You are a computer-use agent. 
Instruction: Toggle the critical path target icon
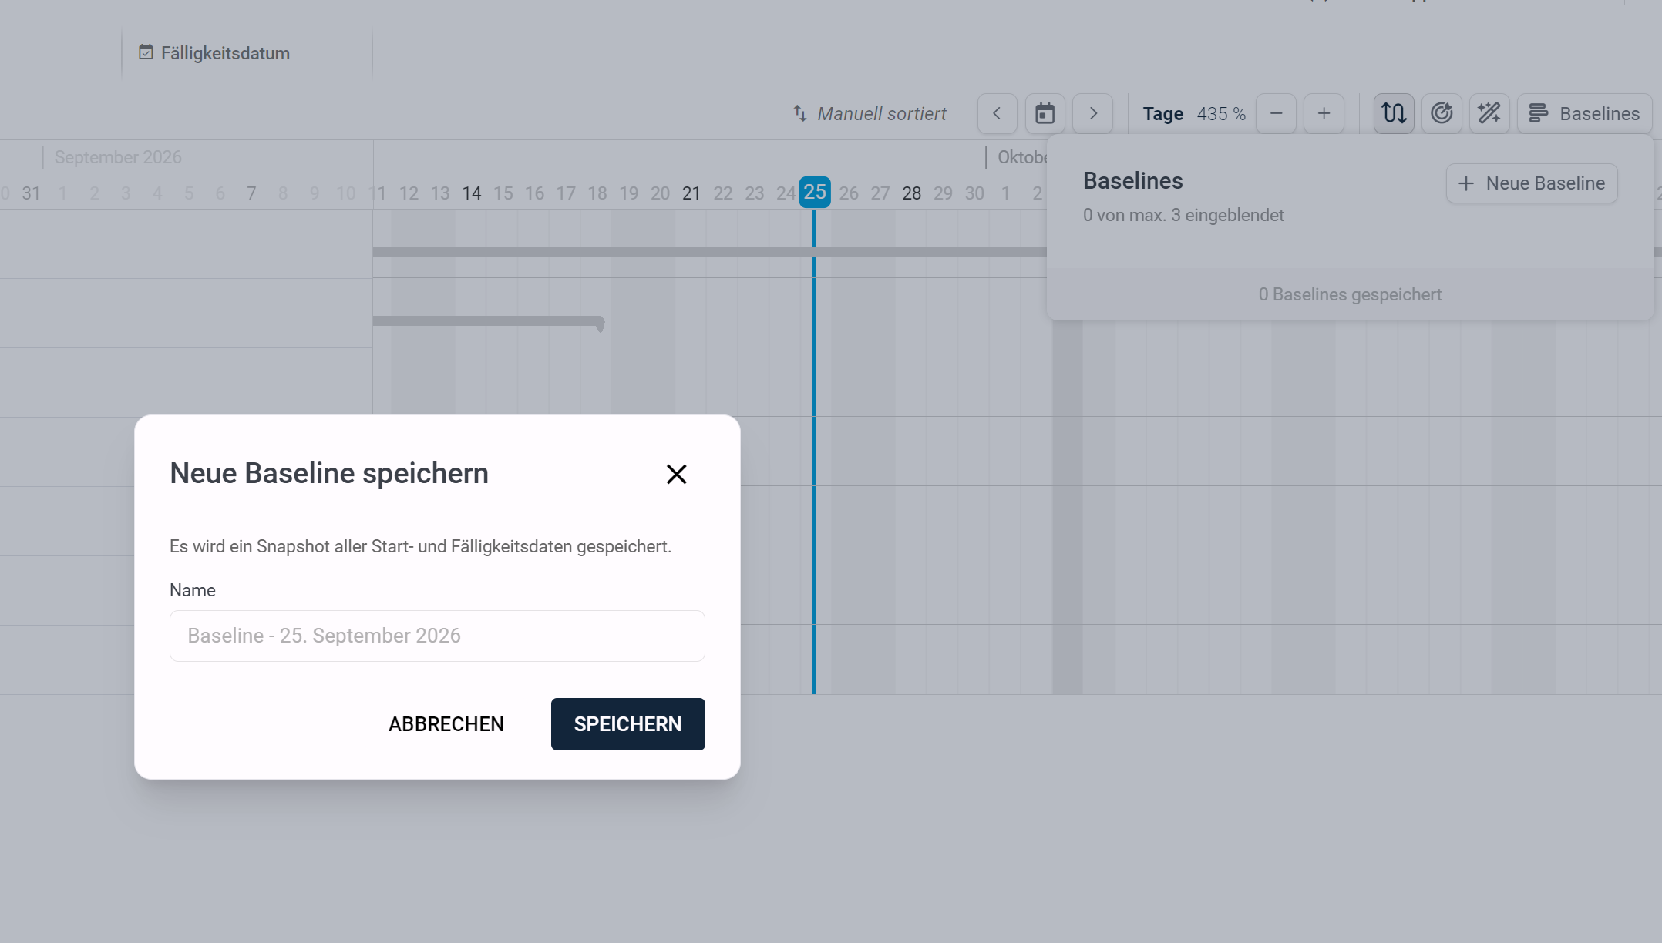(x=1442, y=114)
